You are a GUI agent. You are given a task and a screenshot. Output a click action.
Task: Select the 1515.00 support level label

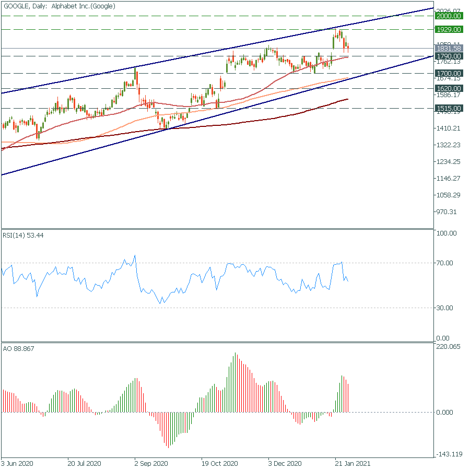(449, 109)
